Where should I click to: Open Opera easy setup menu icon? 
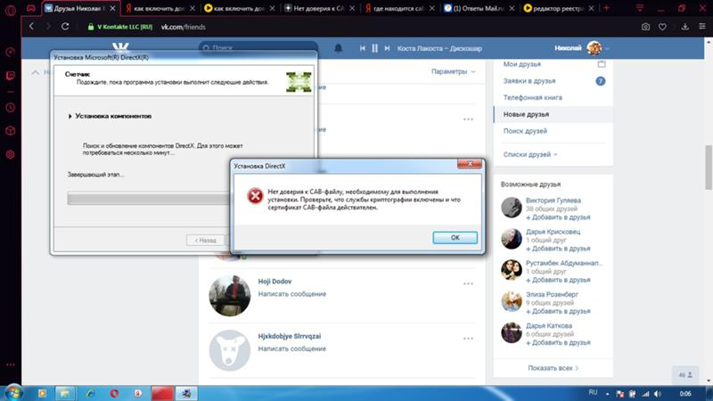[x=702, y=27]
